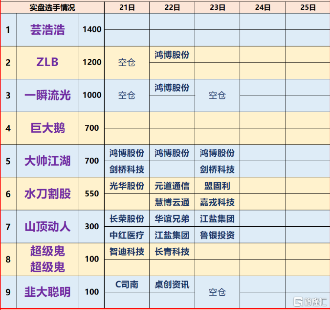The image size is (330, 310).
Task: Select the 水刀割股 player cell
Action: pyautogui.click(x=47, y=193)
